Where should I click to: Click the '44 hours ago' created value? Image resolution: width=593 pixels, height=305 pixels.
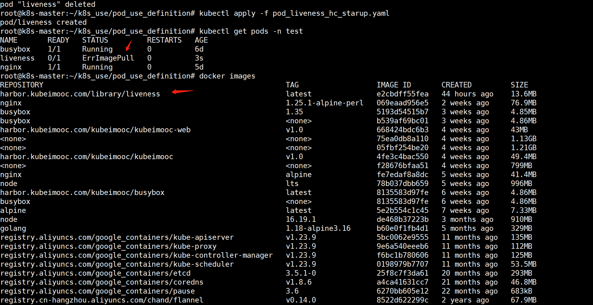point(467,94)
